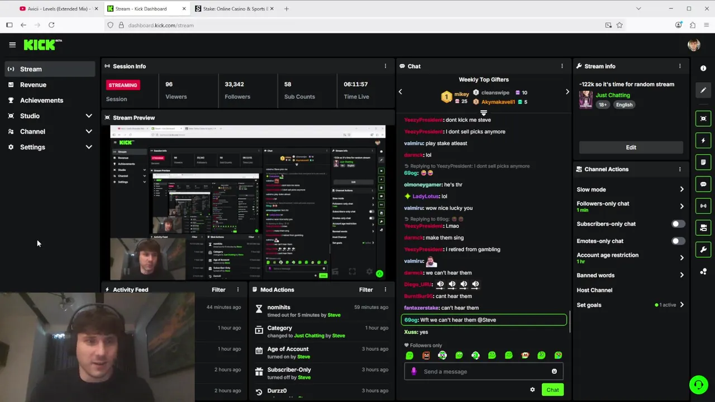715x402 pixels.
Task: Open Set goals panel
Action: click(630, 305)
